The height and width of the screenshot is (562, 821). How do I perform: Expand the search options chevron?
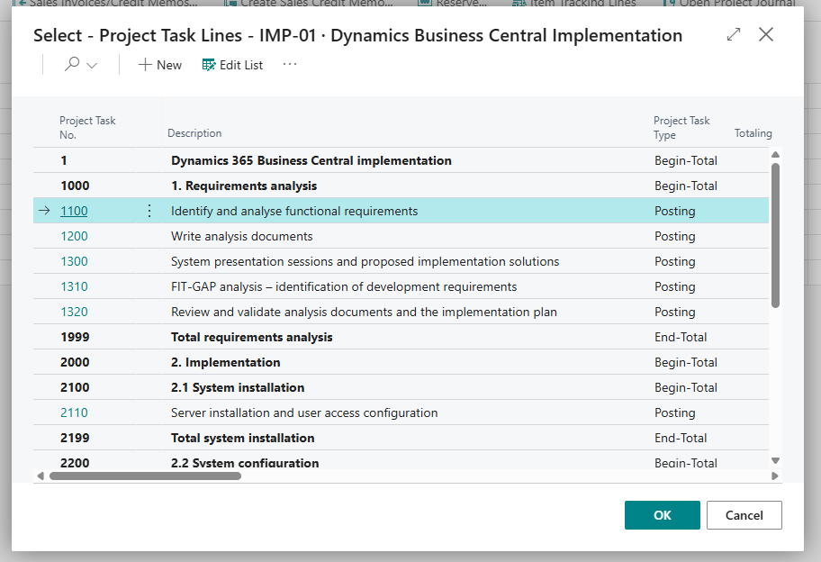(92, 66)
